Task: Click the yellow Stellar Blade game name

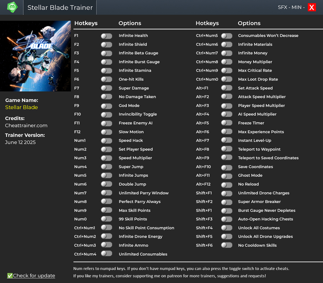Action: pyautogui.click(x=22, y=107)
